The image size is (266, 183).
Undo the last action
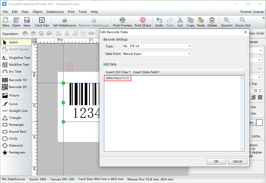pyautogui.click(x=159, y=22)
